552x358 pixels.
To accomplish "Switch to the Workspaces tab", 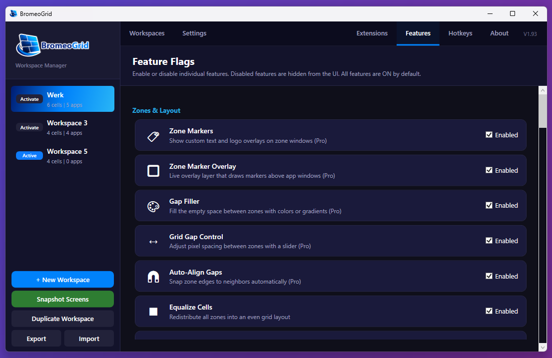I will [x=147, y=33].
